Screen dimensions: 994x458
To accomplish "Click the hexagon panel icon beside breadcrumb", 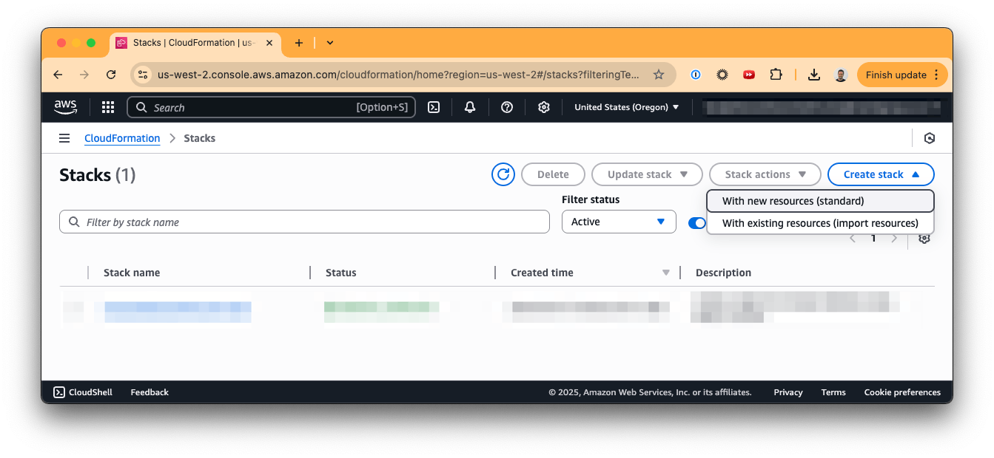I will click(x=930, y=138).
